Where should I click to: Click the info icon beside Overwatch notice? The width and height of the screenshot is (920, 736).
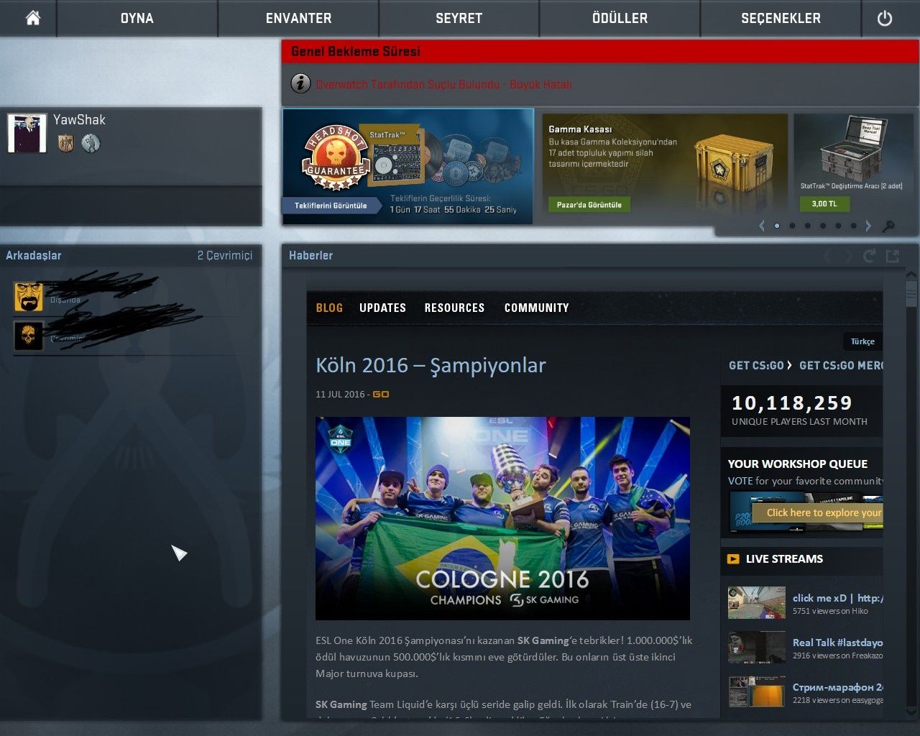coord(300,83)
